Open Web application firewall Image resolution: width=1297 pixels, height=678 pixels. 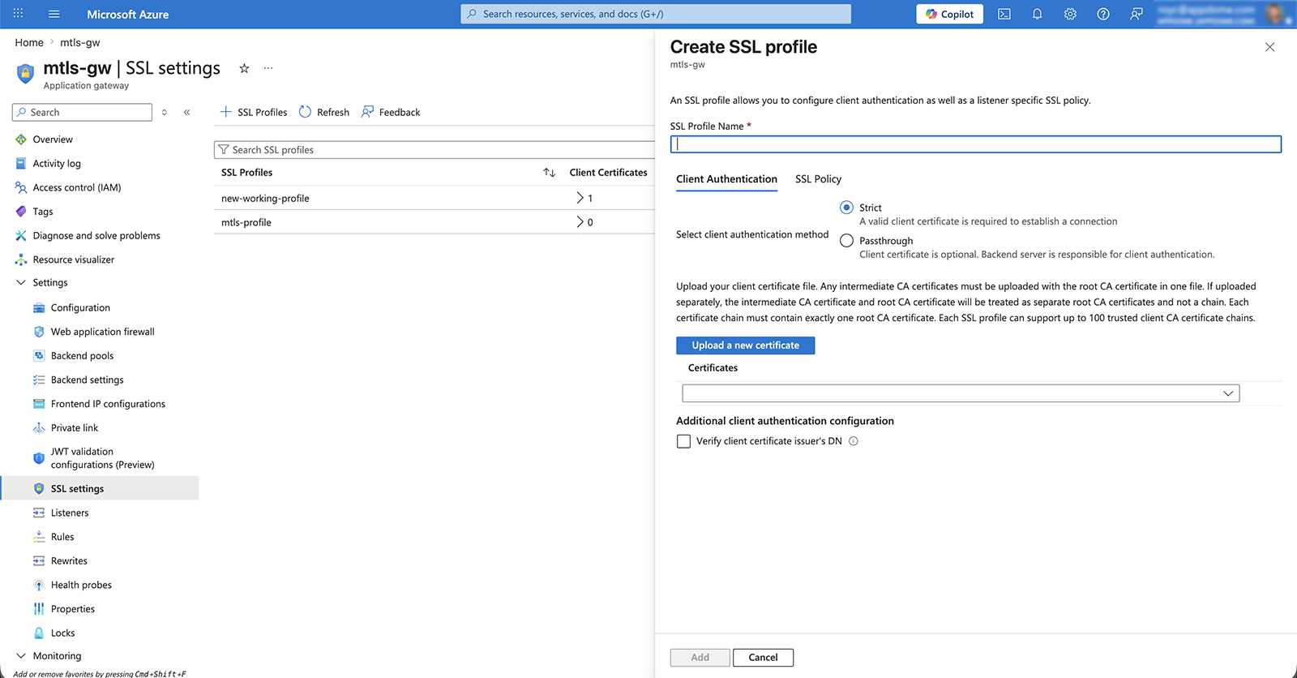click(x=102, y=332)
